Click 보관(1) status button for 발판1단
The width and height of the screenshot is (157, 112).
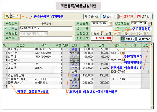(x=74, y=53)
